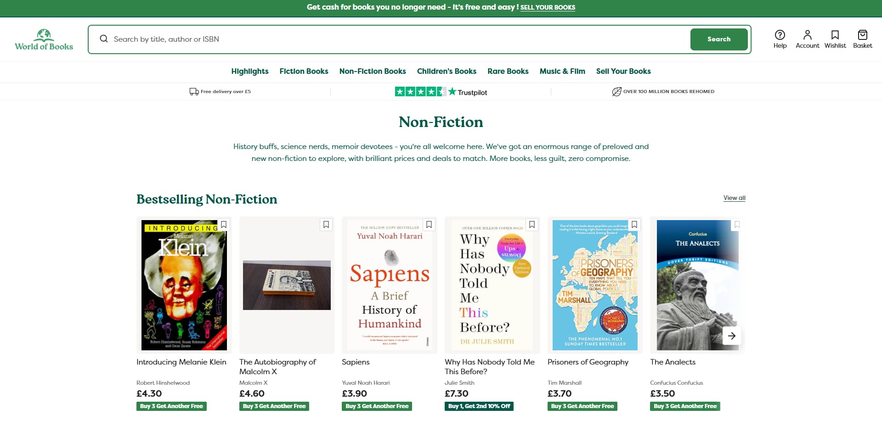Bookmark Introducing Melanie Klein to wishlist
Screen dimensions: 882x437
point(224,225)
